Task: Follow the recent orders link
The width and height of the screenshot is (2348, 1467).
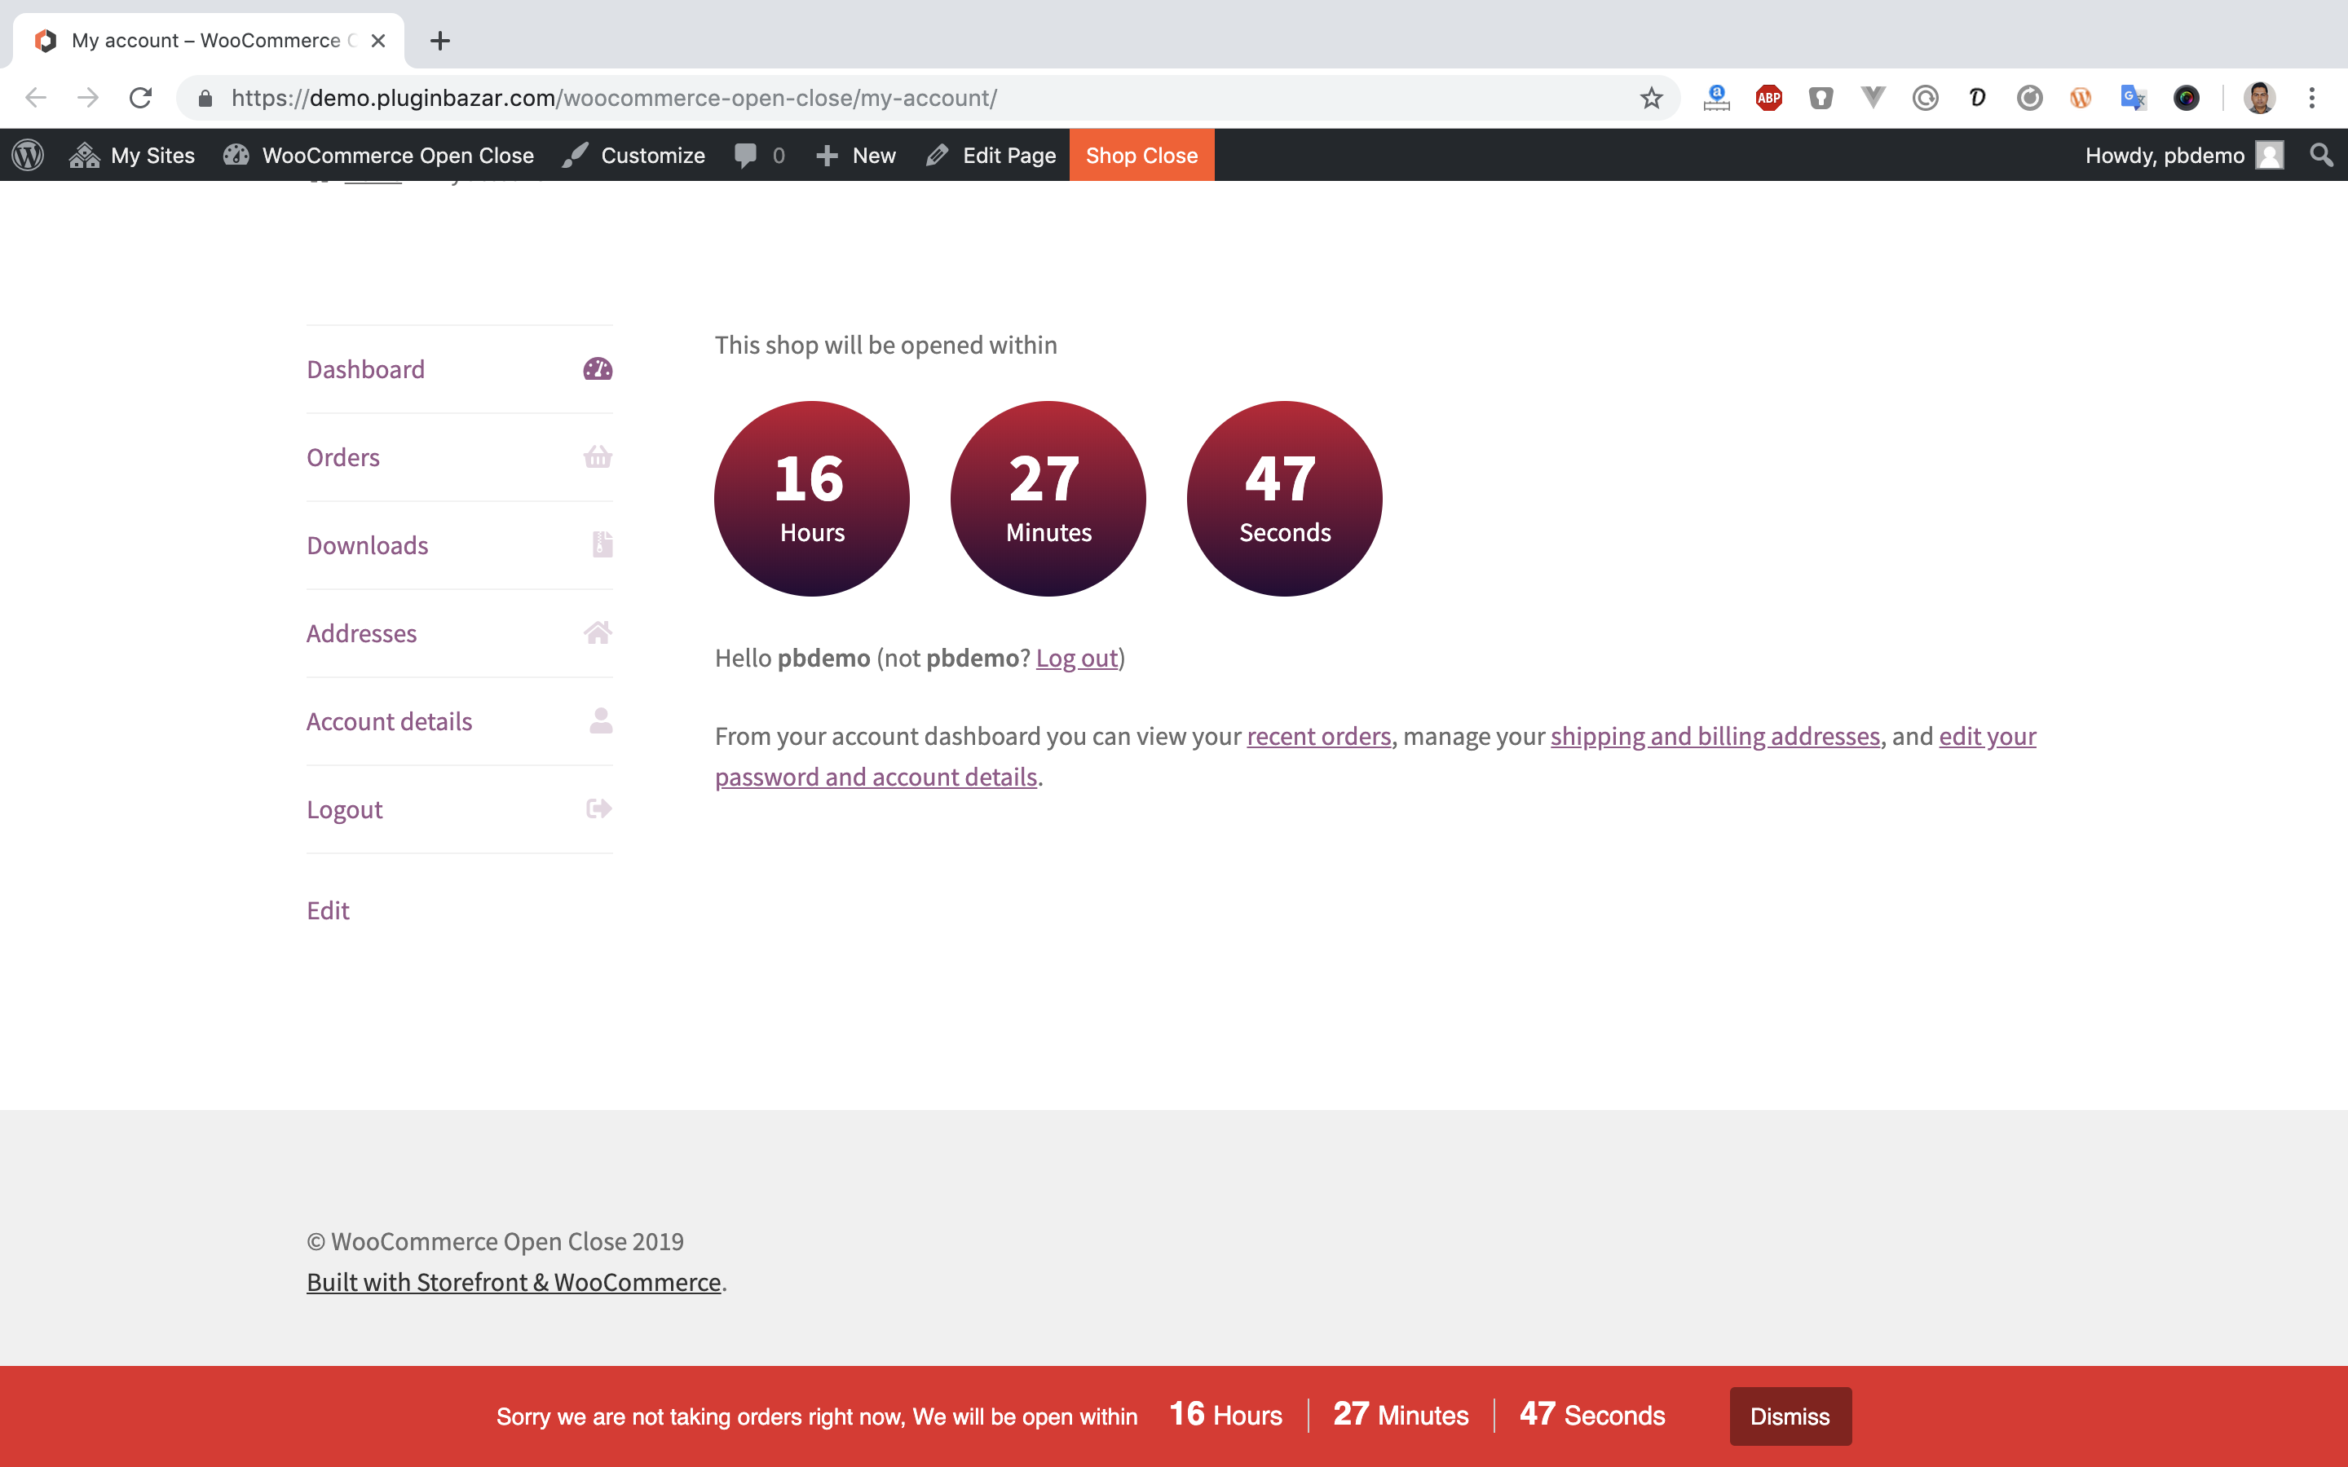Action: 1318,737
